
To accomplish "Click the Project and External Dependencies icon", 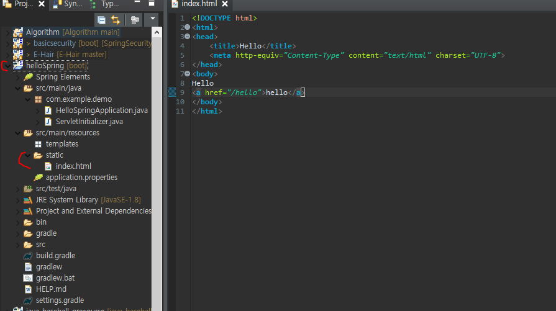I will (x=28, y=211).
